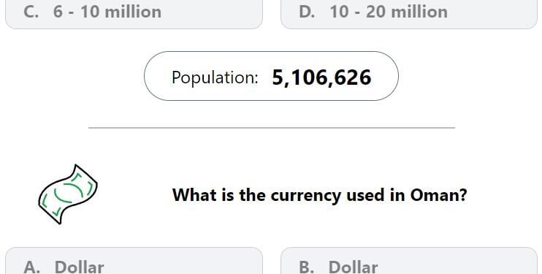The width and height of the screenshot is (542, 274).
Task: Click the letter "A." on the currency answer
Action: [x=32, y=267]
